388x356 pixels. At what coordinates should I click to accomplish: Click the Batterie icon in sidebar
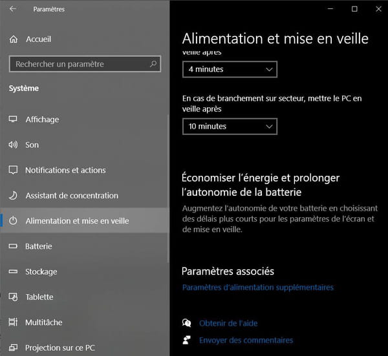point(13,246)
